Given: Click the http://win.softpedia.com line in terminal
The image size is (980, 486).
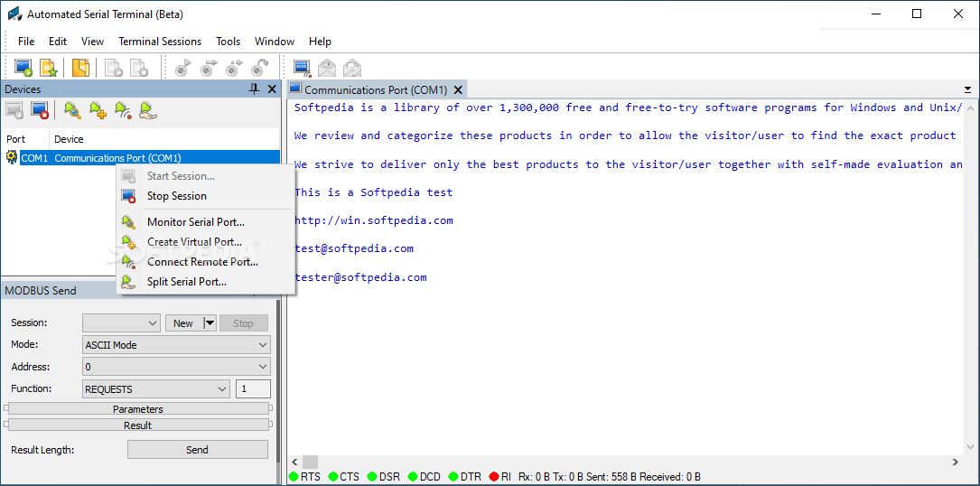Looking at the screenshot, I should (374, 220).
